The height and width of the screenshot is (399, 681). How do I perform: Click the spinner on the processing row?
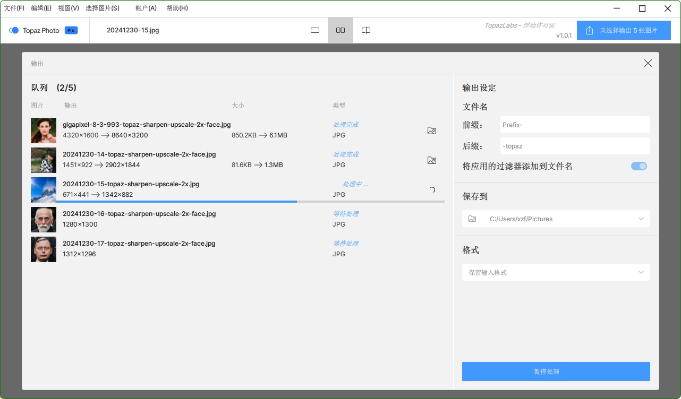[432, 190]
